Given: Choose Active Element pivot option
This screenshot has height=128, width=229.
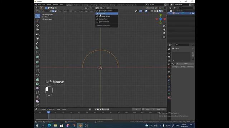Looking at the screenshot, I should tap(107, 22).
